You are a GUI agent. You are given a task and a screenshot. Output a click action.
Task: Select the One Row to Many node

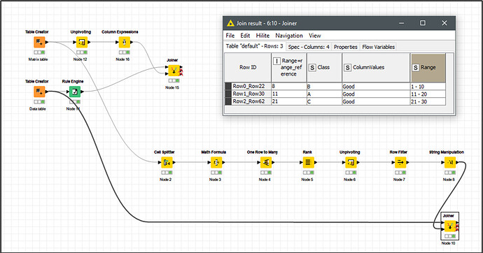pos(265,162)
